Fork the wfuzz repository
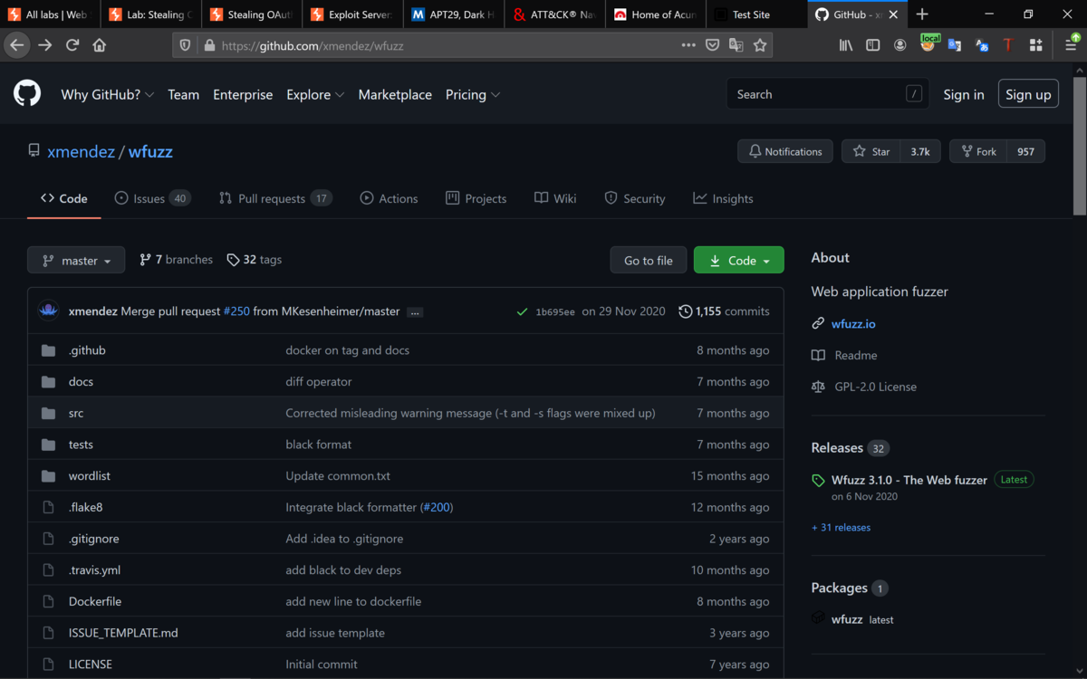 click(978, 151)
